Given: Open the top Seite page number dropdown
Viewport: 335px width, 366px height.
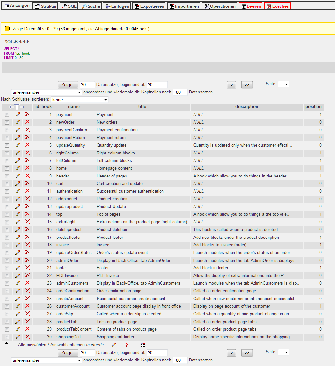Looking at the screenshot, I should pyautogui.click(x=283, y=84).
